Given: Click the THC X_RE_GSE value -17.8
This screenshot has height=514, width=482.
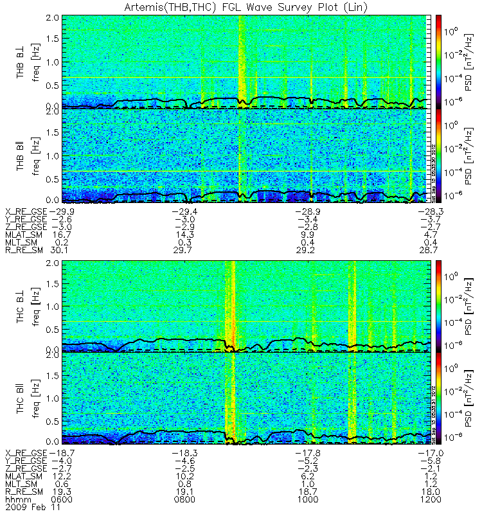Looking at the screenshot, I should click(308, 453).
